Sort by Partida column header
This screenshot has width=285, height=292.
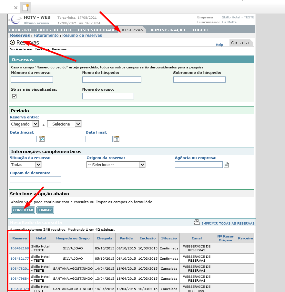click(126, 238)
